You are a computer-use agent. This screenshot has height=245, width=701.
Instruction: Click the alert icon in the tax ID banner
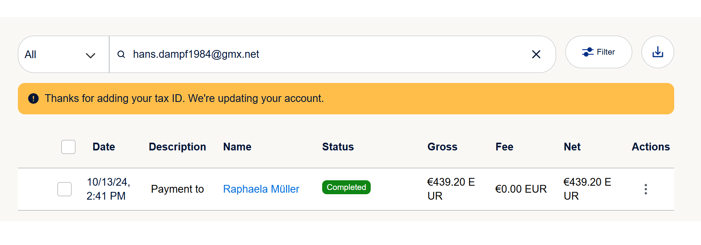pyautogui.click(x=33, y=98)
